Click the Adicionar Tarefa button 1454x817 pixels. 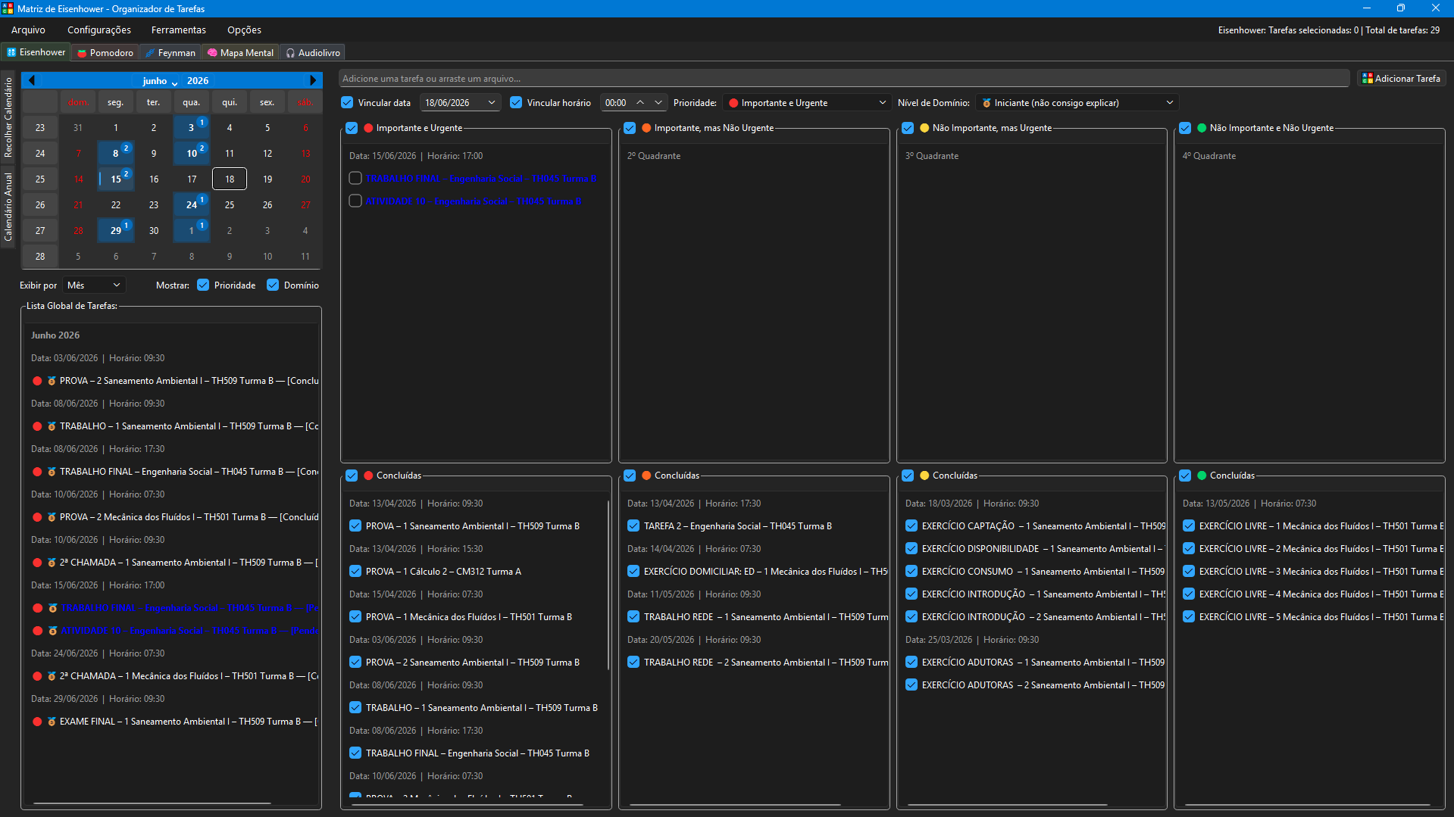(1401, 78)
